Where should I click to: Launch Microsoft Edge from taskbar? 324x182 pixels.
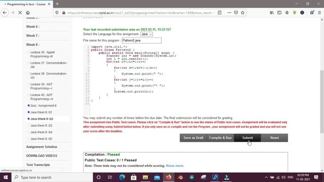(x=122, y=177)
